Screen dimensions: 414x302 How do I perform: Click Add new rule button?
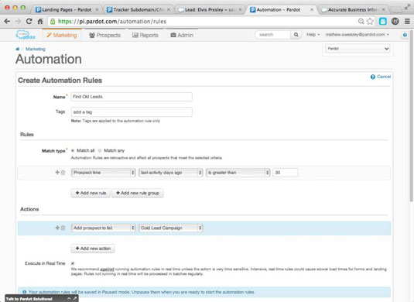[91, 193]
